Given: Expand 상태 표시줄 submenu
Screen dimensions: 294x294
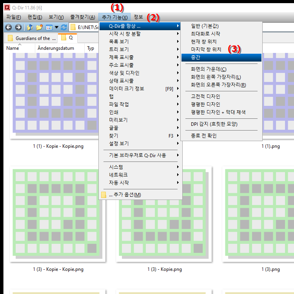Looking at the screenshot, I should point(140,81).
